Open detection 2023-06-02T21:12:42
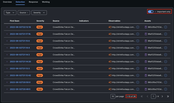 coord(20,75)
